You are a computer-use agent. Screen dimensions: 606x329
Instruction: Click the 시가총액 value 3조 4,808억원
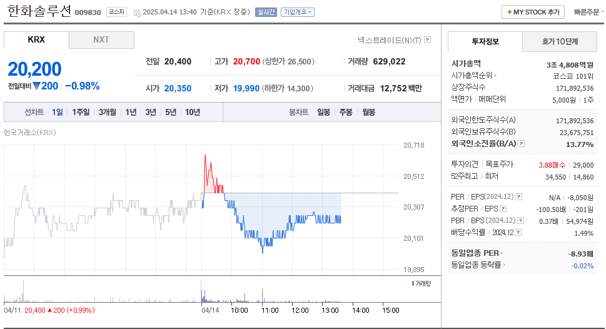pyautogui.click(x=570, y=64)
